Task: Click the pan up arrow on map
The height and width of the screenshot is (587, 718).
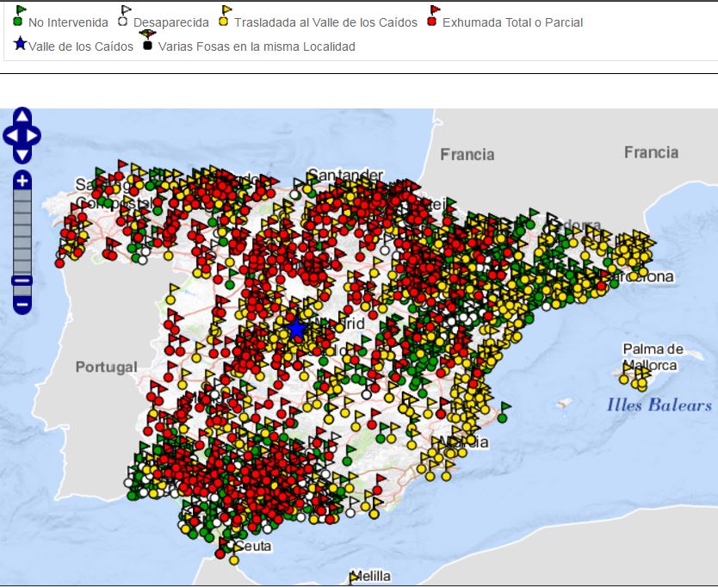Action: (22, 118)
